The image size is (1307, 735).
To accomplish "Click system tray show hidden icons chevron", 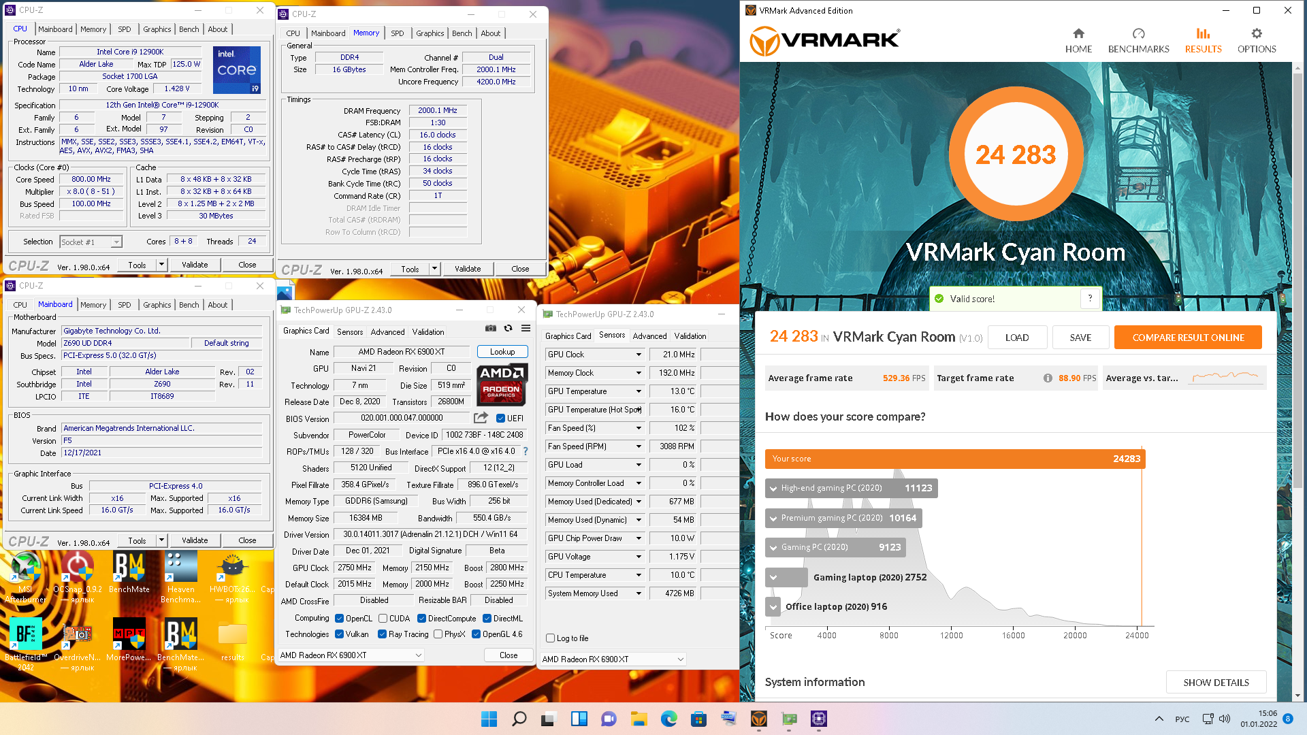I will [x=1159, y=719].
